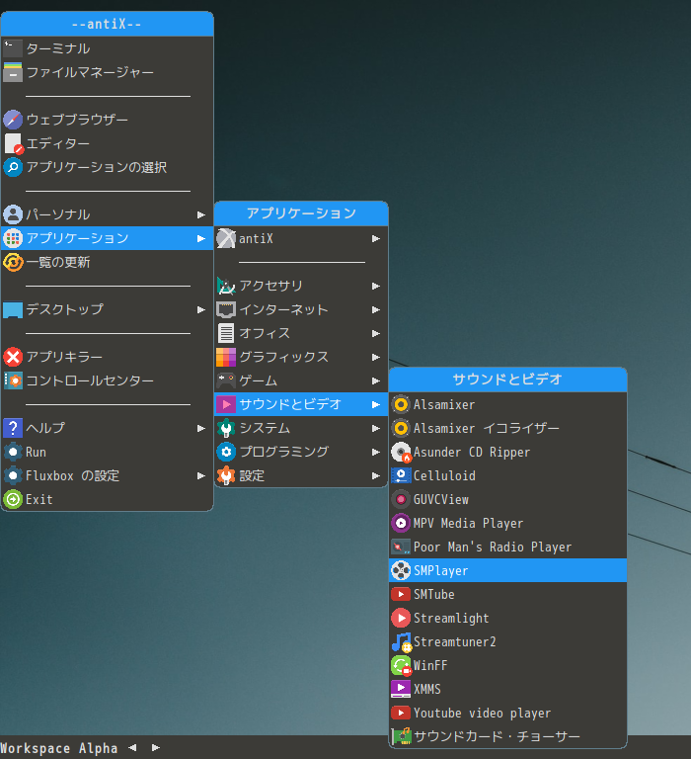Click the サウンドとビデオ submenu title bar
This screenshot has height=759, width=691.
tap(507, 379)
